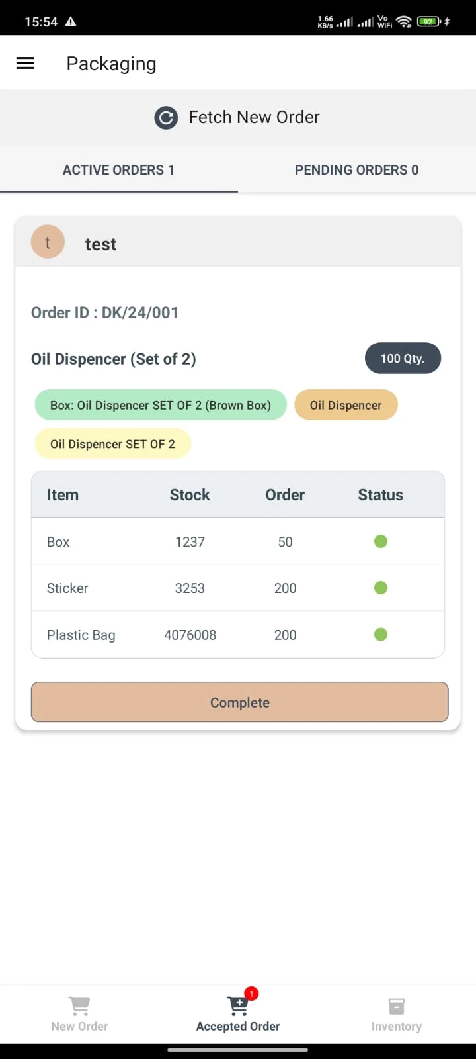Tap the 't' customer avatar
This screenshot has height=1059, width=476.
click(x=48, y=242)
